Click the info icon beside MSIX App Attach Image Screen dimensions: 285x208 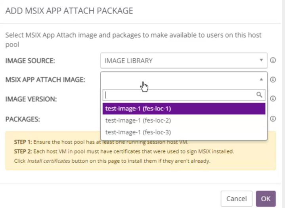(x=273, y=80)
